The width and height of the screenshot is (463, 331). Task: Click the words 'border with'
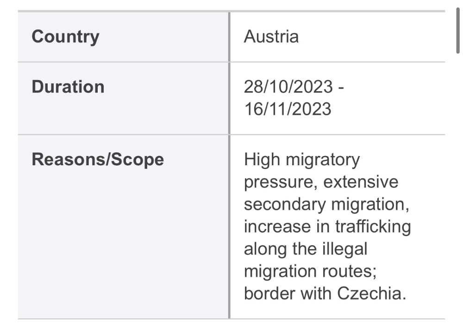(288, 294)
